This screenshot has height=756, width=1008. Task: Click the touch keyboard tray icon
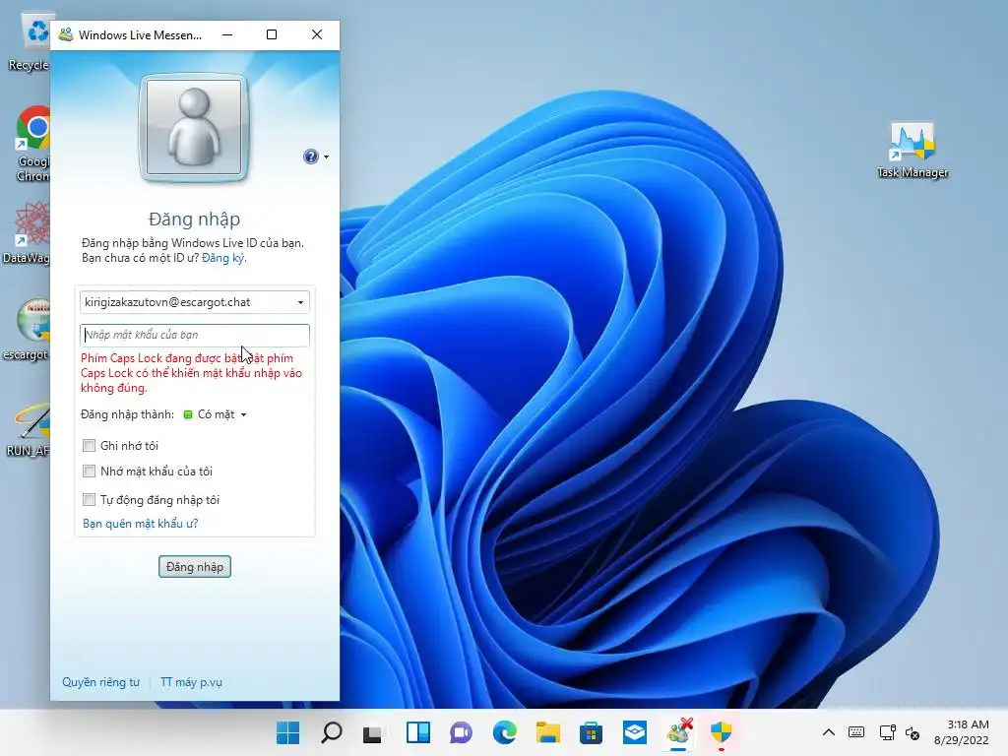point(856,732)
